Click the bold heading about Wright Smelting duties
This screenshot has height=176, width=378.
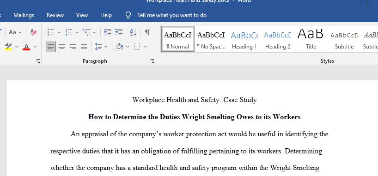click(x=195, y=117)
